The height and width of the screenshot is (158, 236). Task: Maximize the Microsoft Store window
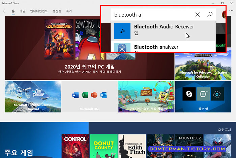pyautogui.click(x=222, y=3)
